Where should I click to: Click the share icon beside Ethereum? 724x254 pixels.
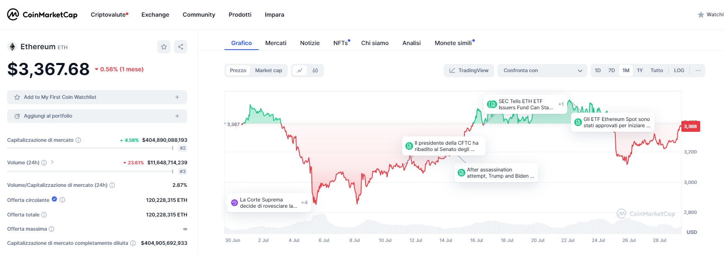181,47
